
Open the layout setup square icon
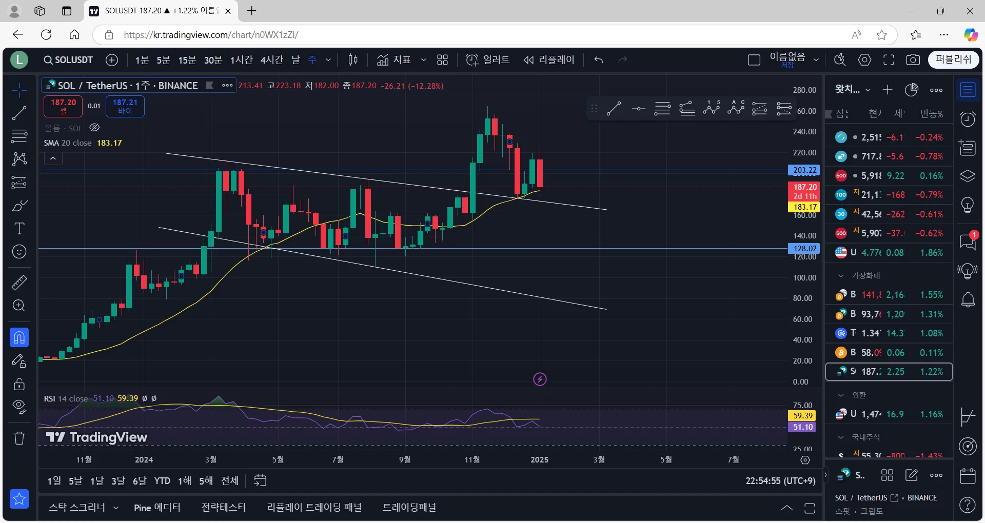[x=754, y=60]
